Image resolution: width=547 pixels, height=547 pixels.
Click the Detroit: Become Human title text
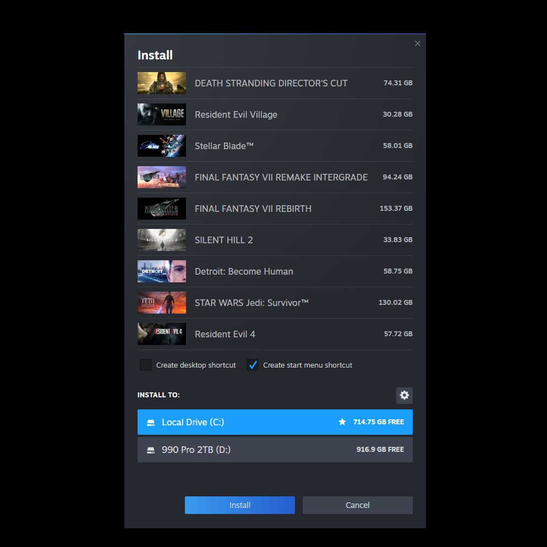[x=244, y=271]
